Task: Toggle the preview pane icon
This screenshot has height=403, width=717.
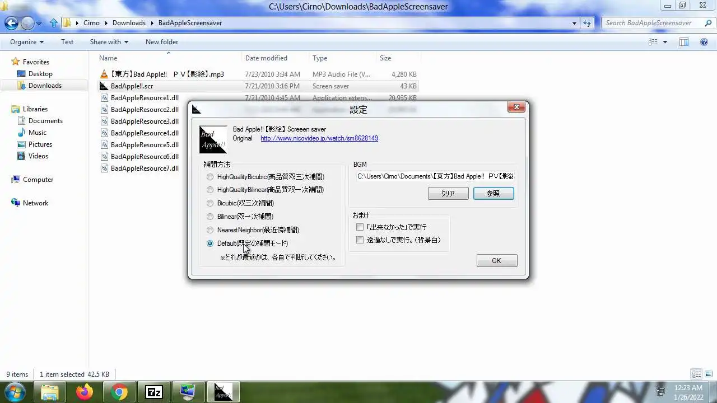Action: (683, 42)
